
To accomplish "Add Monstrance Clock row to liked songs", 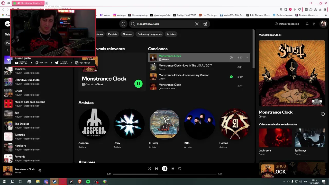I will pos(231,58).
